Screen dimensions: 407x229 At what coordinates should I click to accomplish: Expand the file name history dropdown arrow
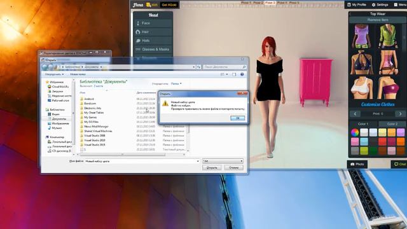198,161
